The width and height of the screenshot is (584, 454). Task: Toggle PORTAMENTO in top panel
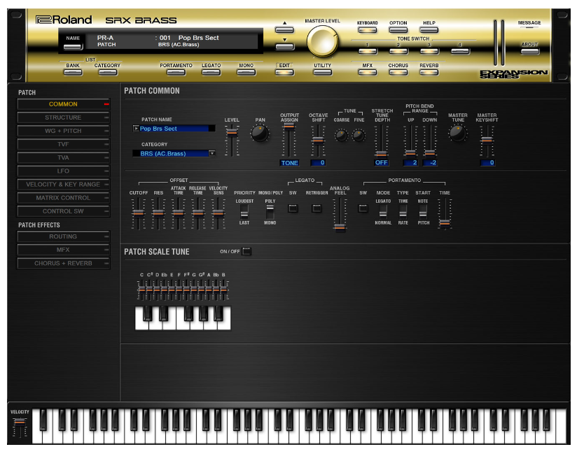click(x=176, y=72)
